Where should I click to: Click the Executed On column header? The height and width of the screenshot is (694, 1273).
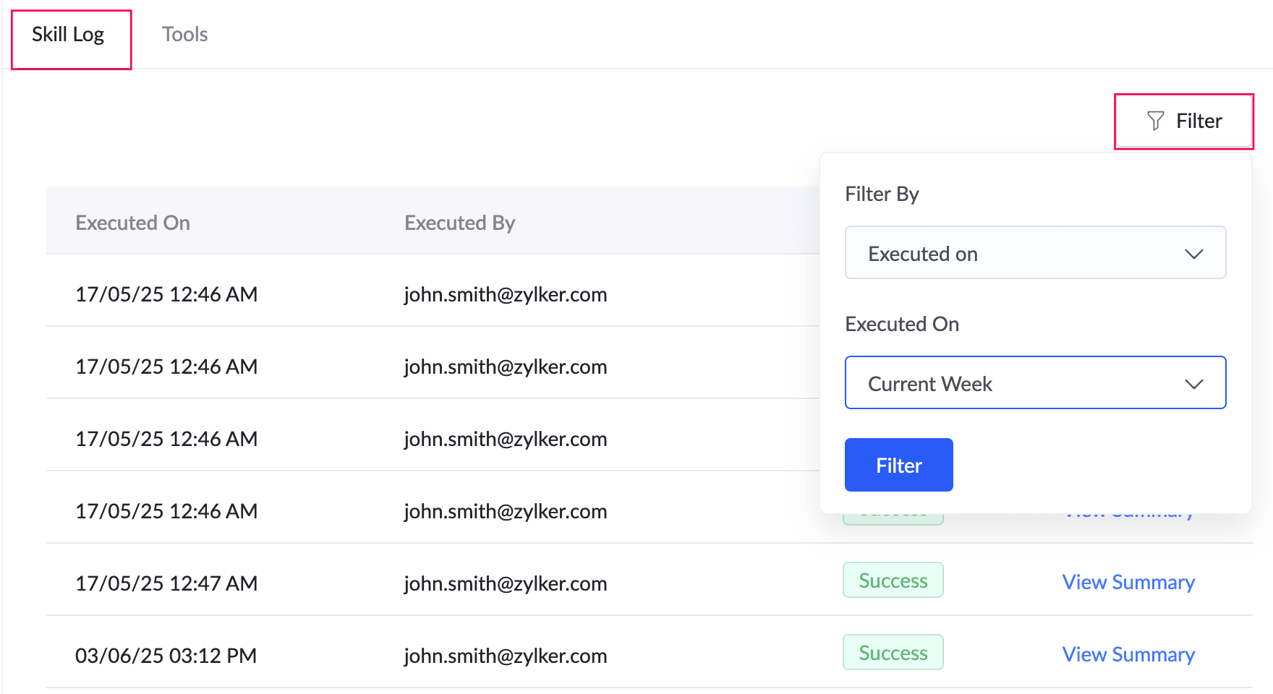[x=133, y=223]
